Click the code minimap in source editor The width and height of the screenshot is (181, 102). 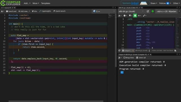click(111, 16)
